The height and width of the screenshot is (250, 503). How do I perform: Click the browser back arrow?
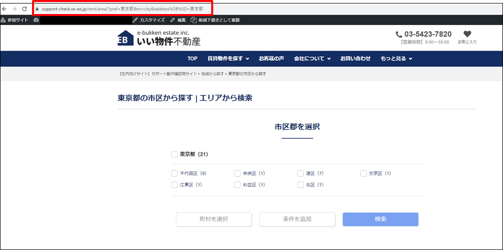pyautogui.click(x=5, y=9)
